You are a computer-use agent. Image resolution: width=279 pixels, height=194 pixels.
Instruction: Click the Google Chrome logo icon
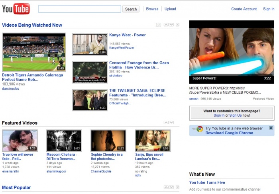(x=200, y=129)
